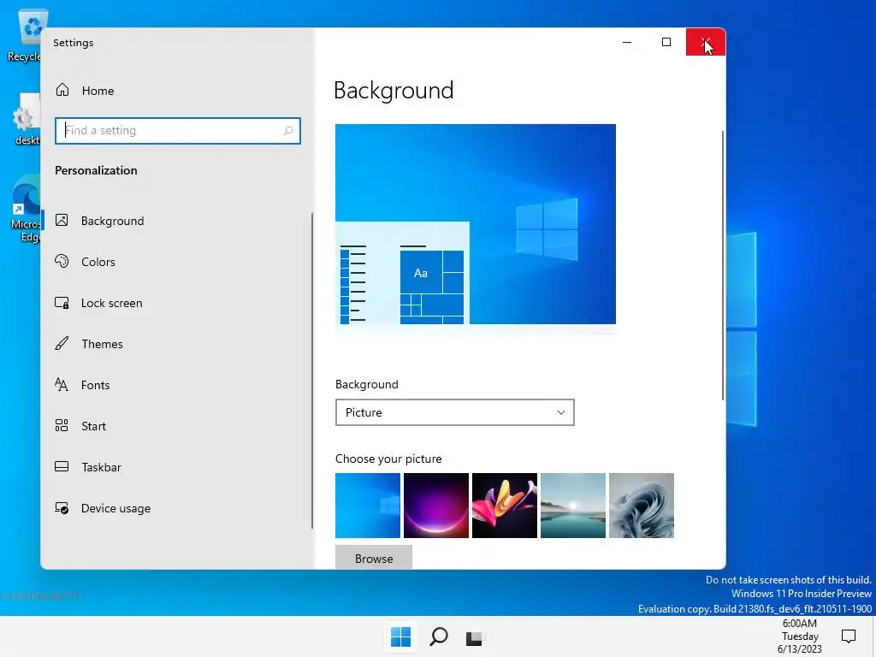Image resolution: width=876 pixels, height=657 pixels.
Task: Close the Settings window
Action: point(706,42)
